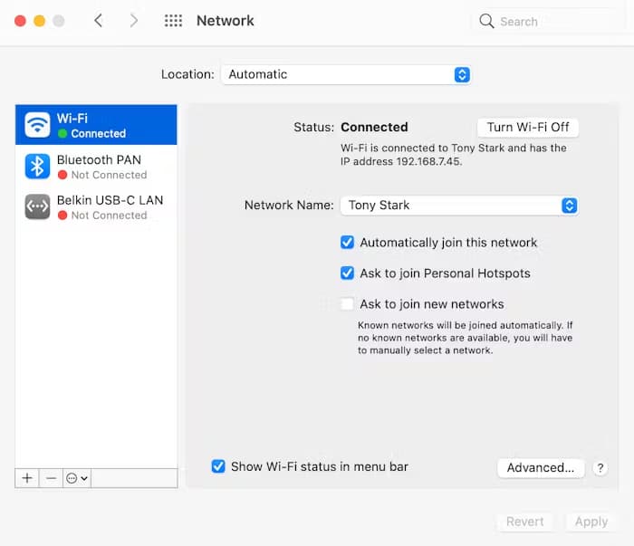The width and height of the screenshot is (634, 546).
Task: Click the Search field
Action: pos(549,21)
